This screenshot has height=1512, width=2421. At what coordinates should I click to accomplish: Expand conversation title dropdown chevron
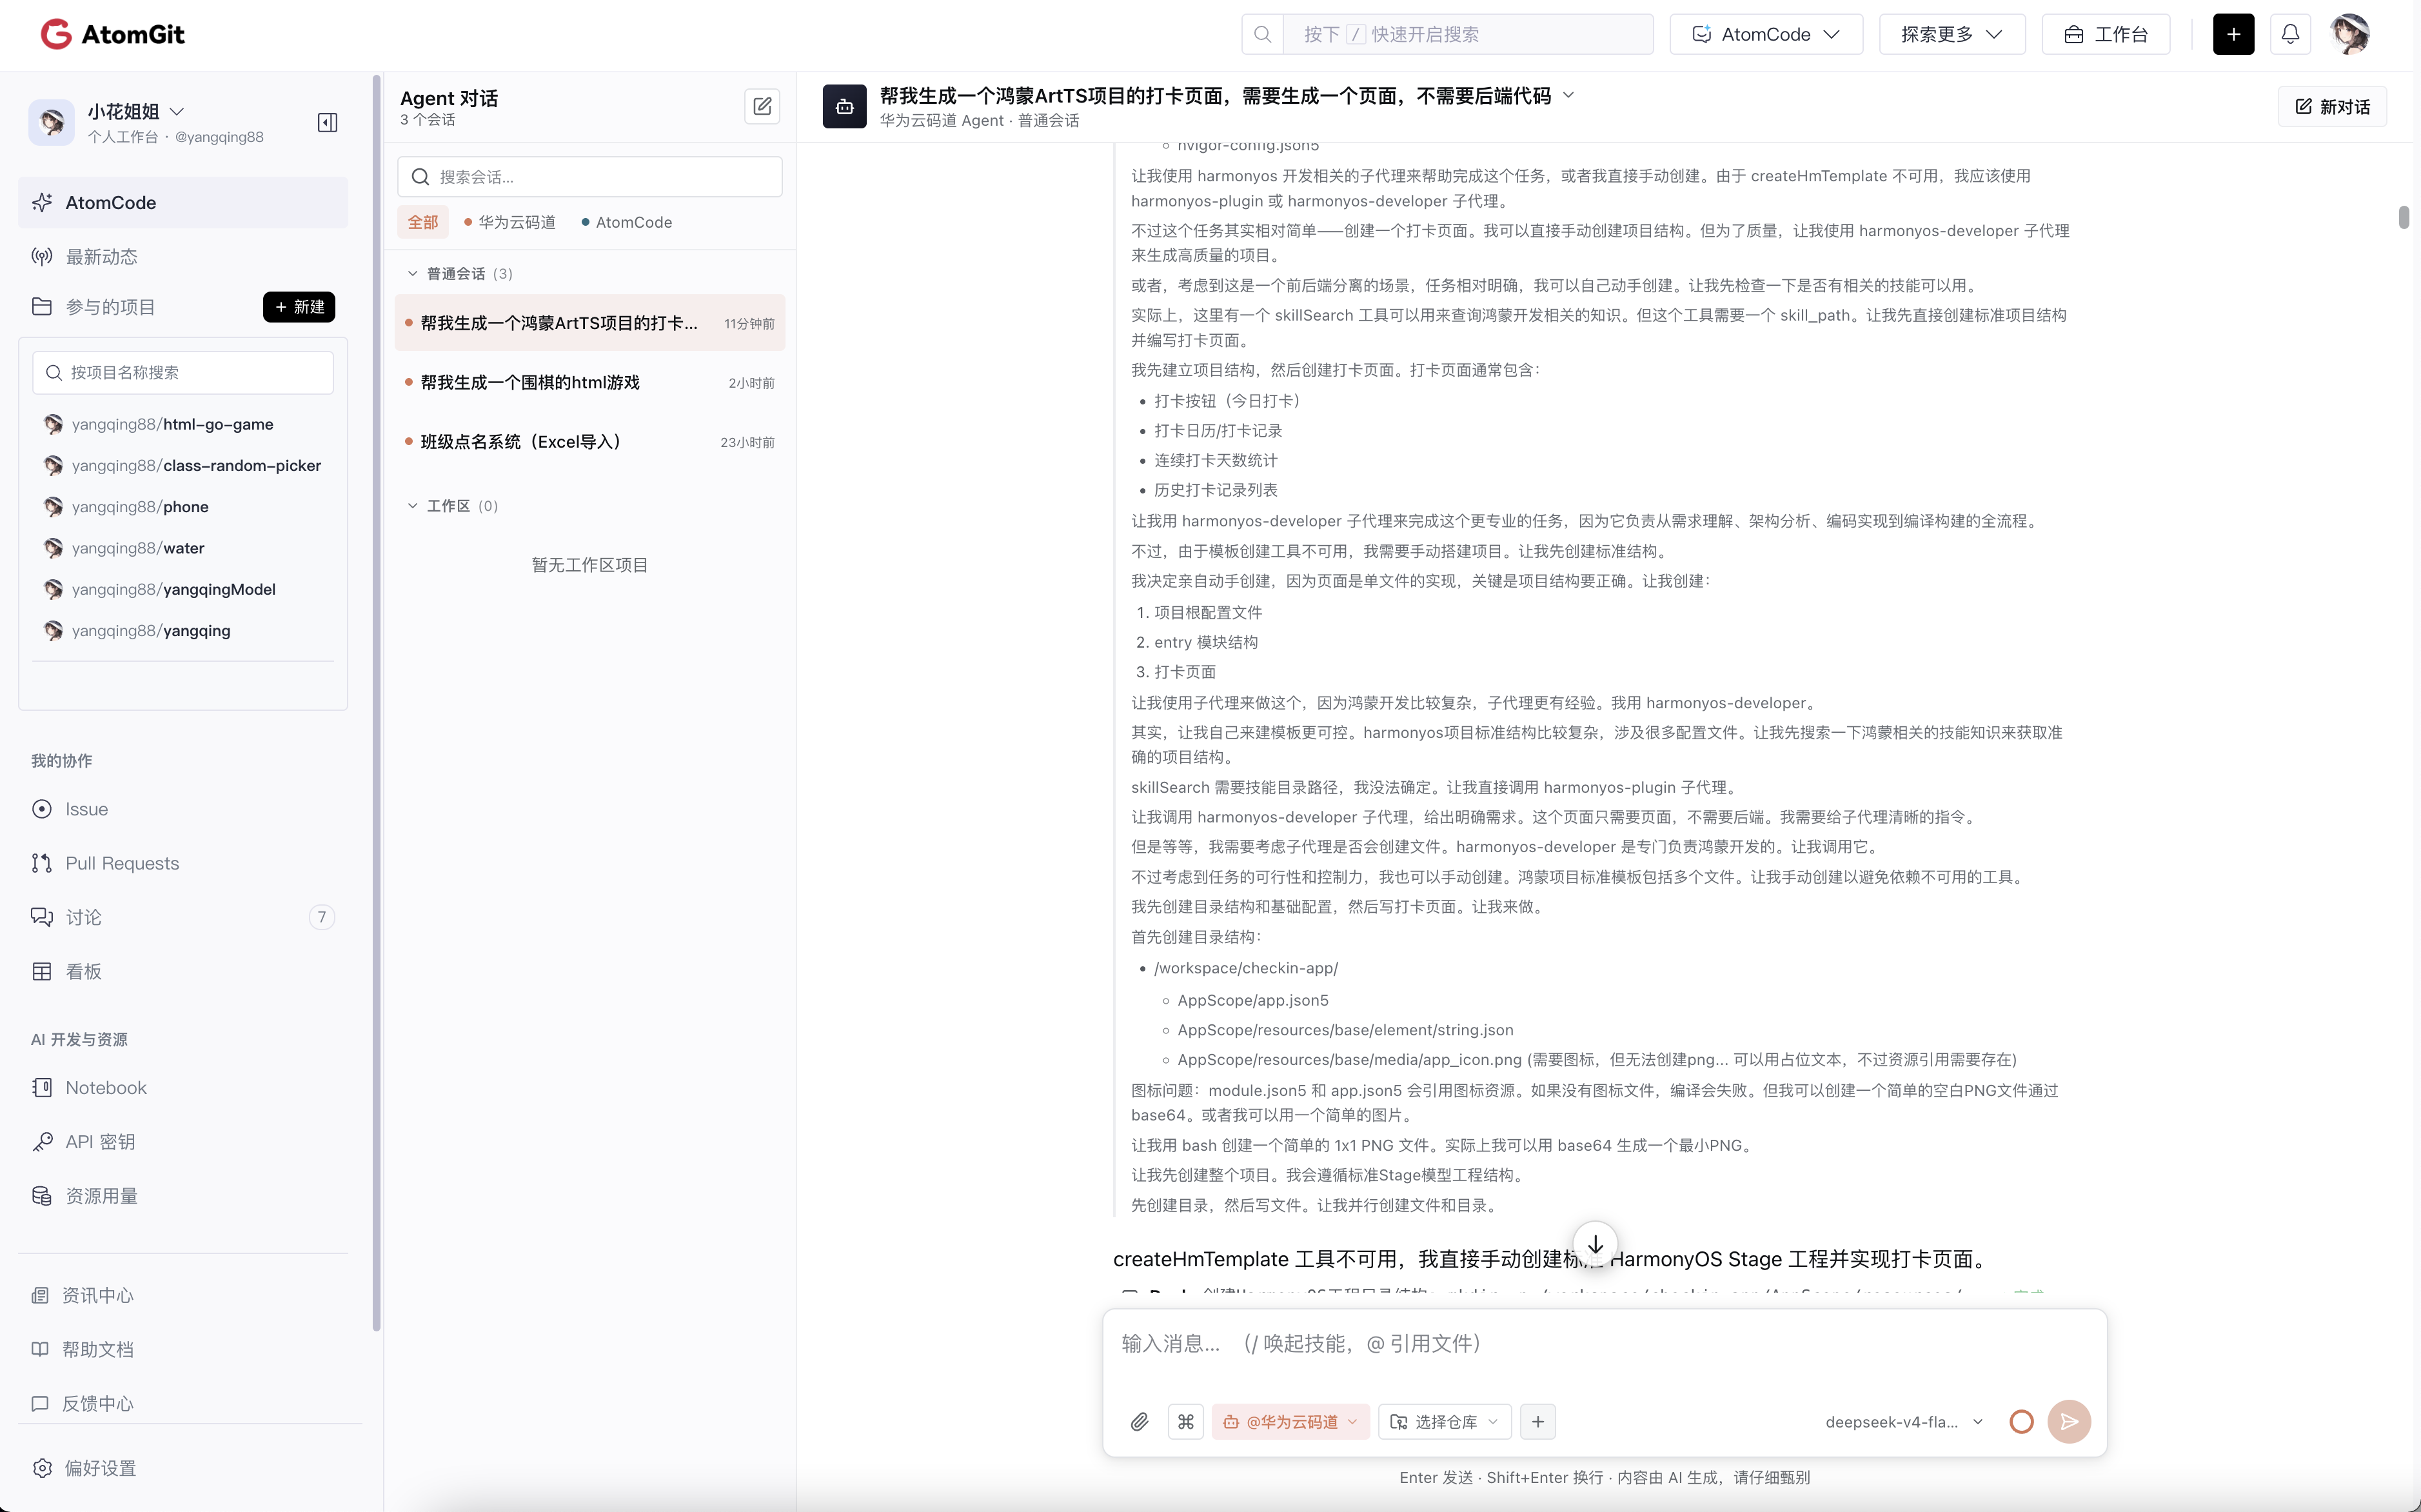pyautogui.click(x=1567, y=95)
